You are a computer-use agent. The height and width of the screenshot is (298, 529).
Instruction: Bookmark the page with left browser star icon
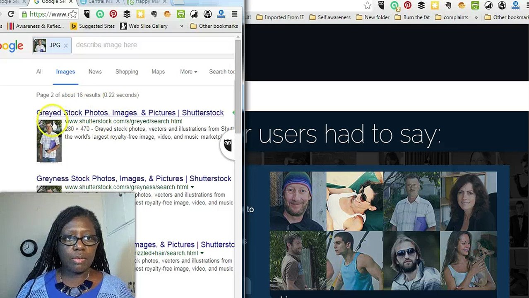point(73,14)
